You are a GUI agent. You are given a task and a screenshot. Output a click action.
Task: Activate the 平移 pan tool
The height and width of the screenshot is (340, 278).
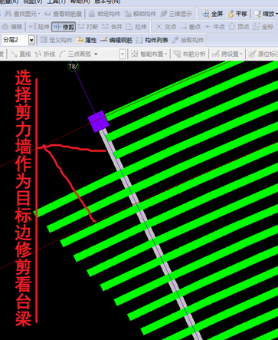[x=237, y=14]
